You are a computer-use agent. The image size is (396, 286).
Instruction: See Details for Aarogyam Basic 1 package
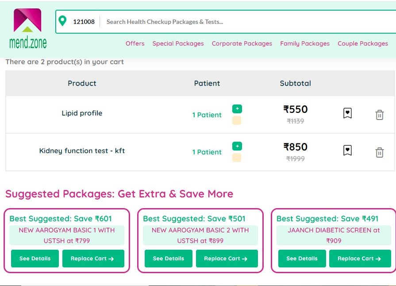(x=35, y=259)
